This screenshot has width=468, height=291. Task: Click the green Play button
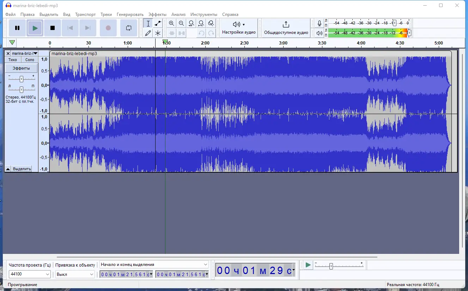pos(35,28)
